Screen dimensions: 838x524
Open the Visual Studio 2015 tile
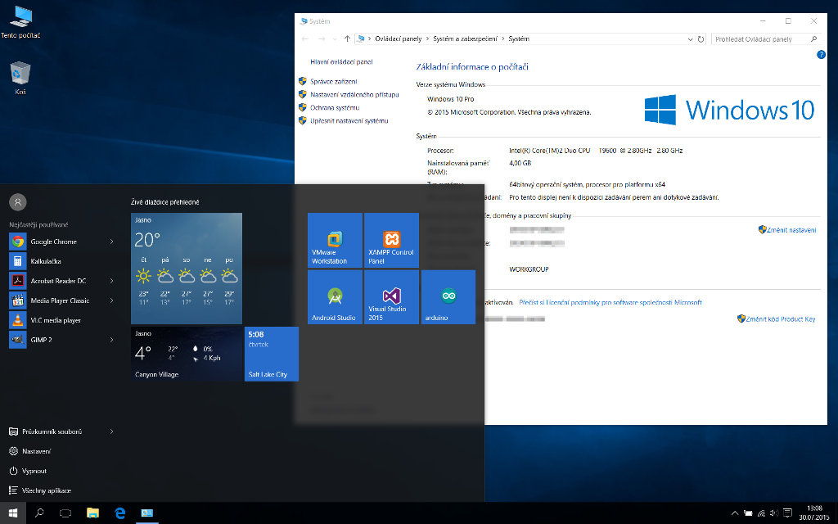tap(391, 296)
